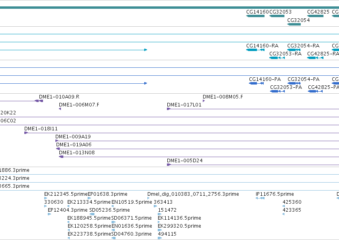Click the CG32053-PA label text

click(x=286, y=87)
